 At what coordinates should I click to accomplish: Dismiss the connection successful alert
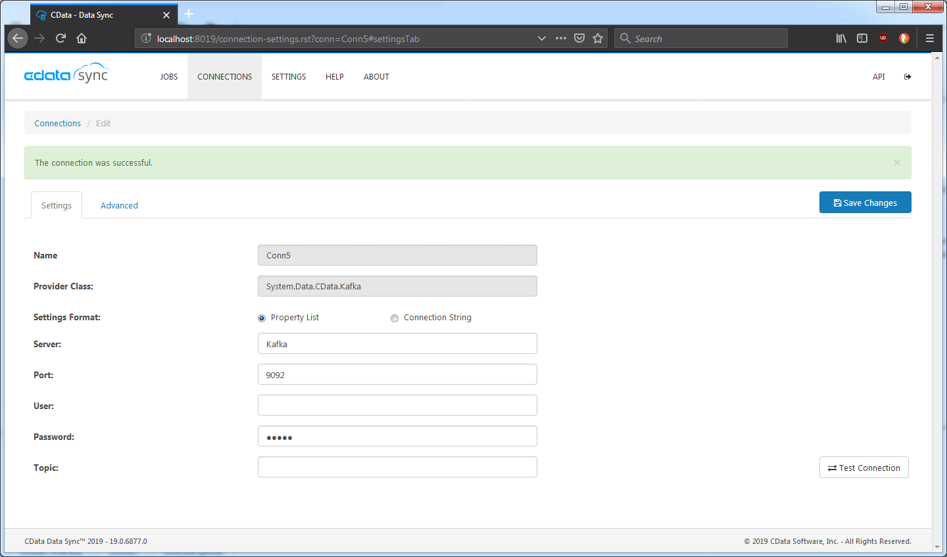897,162
